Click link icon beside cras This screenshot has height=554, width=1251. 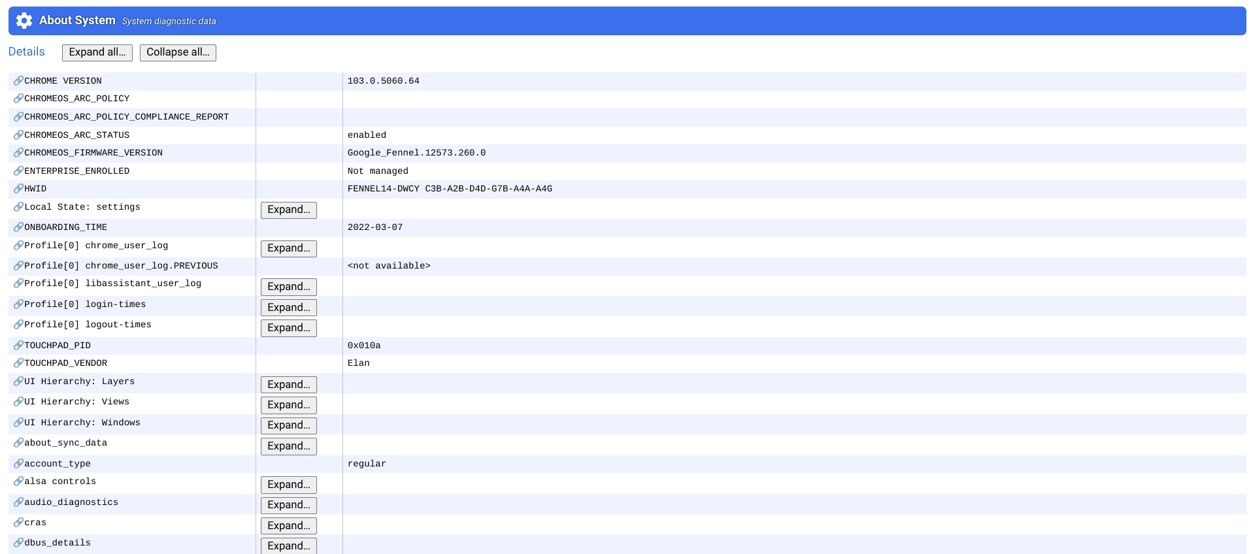[18, 522]
